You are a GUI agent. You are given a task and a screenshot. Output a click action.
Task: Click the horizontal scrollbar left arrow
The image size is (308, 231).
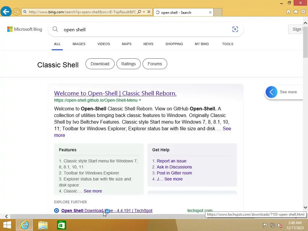click(x=7, y=216)
